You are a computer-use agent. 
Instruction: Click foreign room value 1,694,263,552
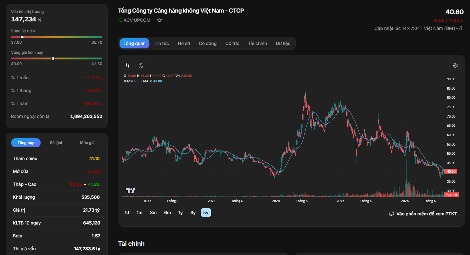(x=86, y=116)
